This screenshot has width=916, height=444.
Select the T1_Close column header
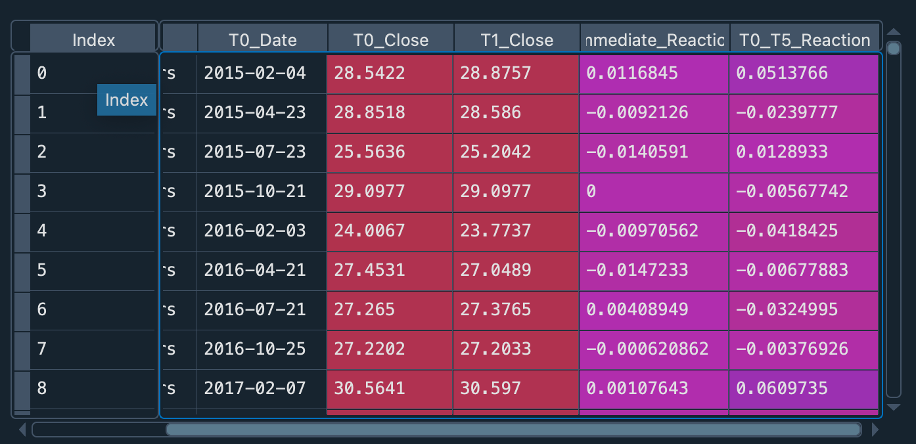(516, 40)
